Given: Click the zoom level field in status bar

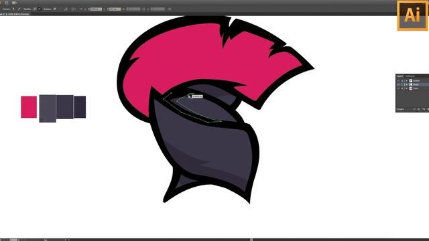Looking at the screenshot, I should 13,240.
